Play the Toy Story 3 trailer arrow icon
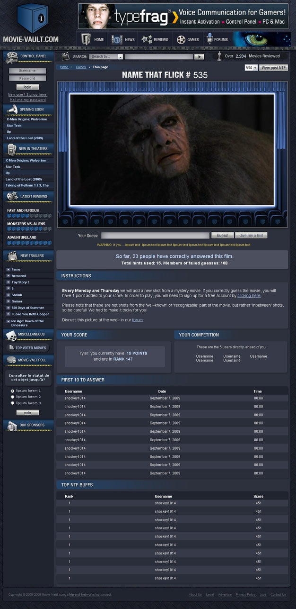Screen dimensions: 296x609 (8, 282)
